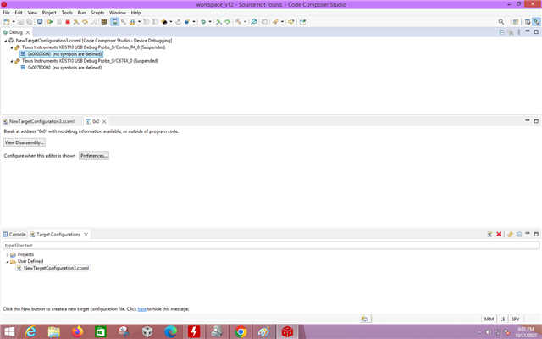Click the Step Into toolbar icon
Screen dimensions: 542x339
click(x=76, y=22)
